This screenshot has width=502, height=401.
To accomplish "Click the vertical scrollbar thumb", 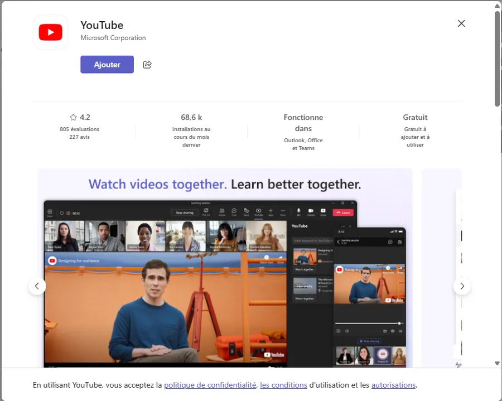I will point(497,59).
